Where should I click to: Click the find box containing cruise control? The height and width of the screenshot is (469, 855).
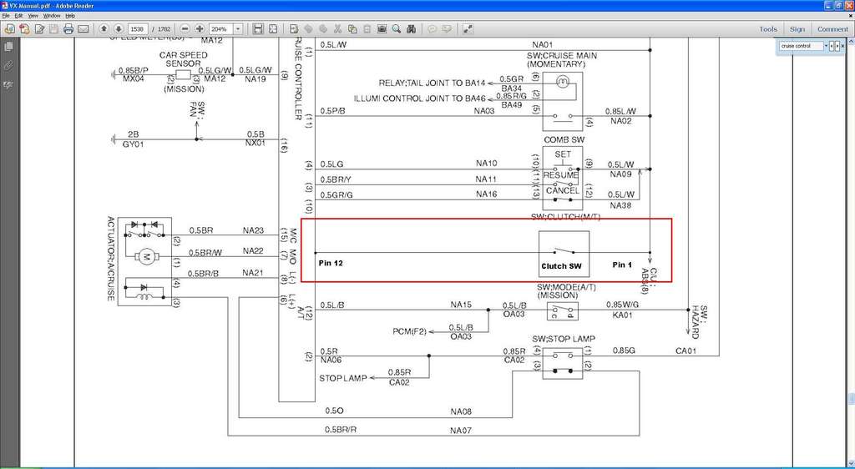tap(801, 46)
